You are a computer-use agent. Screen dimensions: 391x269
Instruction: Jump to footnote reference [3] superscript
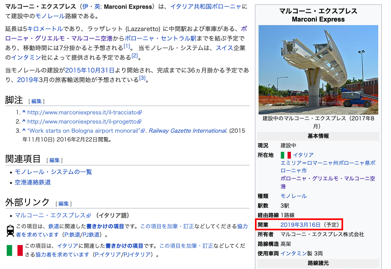click(142, 78)
